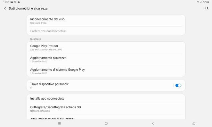Tap the back navigation bar arrow

[x=153, y=123]
